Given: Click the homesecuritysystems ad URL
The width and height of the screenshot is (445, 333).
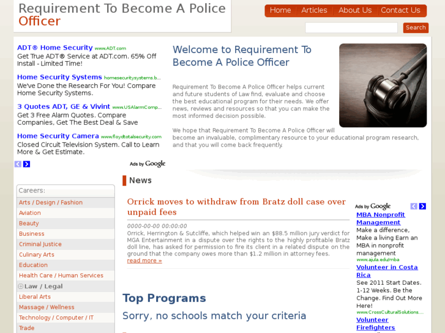Looking at the screenshot, I should 132,78.
